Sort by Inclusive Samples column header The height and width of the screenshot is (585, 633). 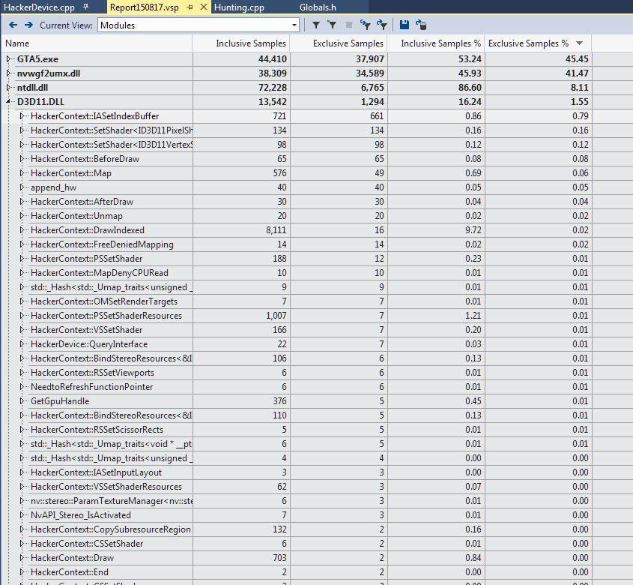[241, 43]
